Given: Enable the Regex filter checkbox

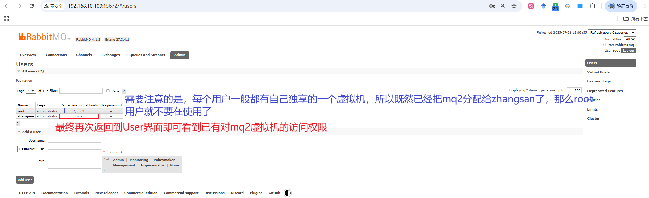Looking at the screenshot, I should pyautogui.click(x=108, y=91).
